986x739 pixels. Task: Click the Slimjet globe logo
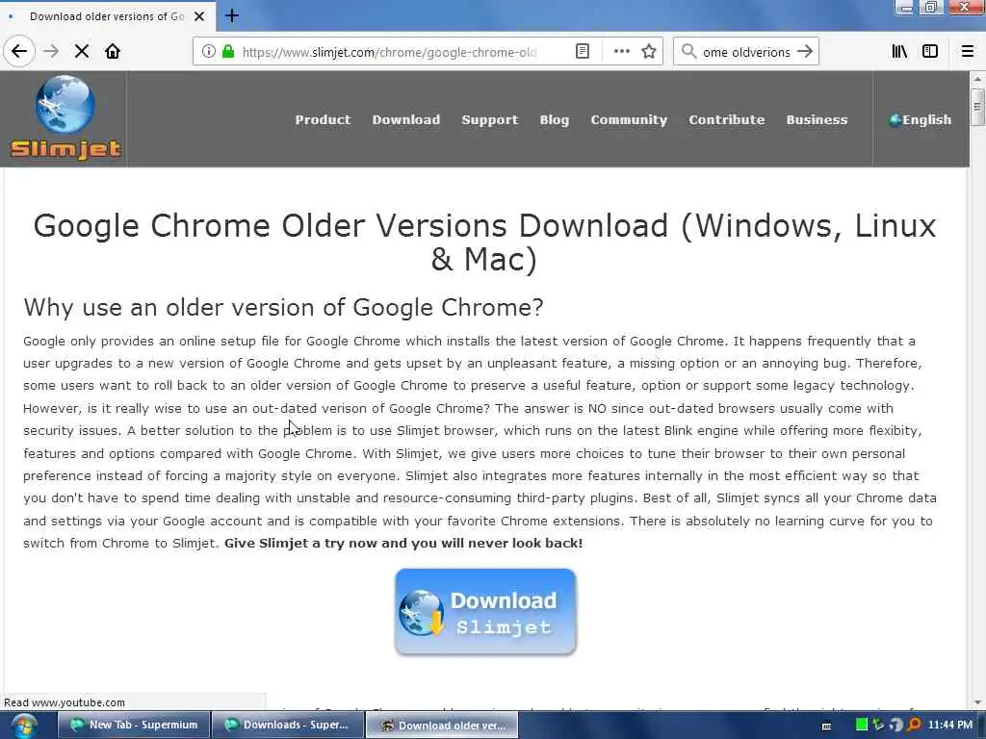pos(65,117)
